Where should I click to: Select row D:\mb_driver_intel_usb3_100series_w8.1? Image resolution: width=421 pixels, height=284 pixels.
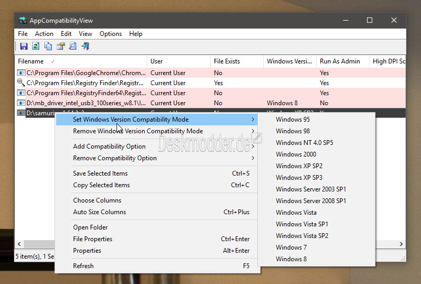pyautogui.click(x=210, y=103)
